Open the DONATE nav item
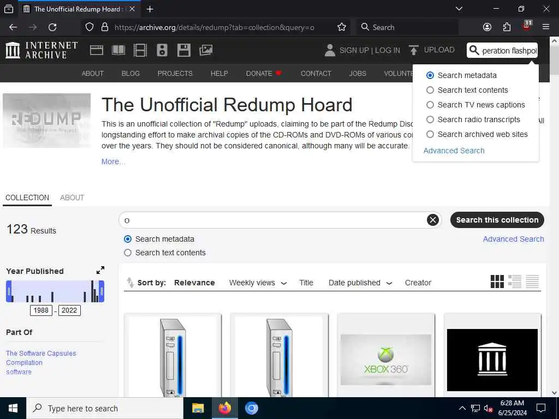559x419 pixels. point(264,74)
